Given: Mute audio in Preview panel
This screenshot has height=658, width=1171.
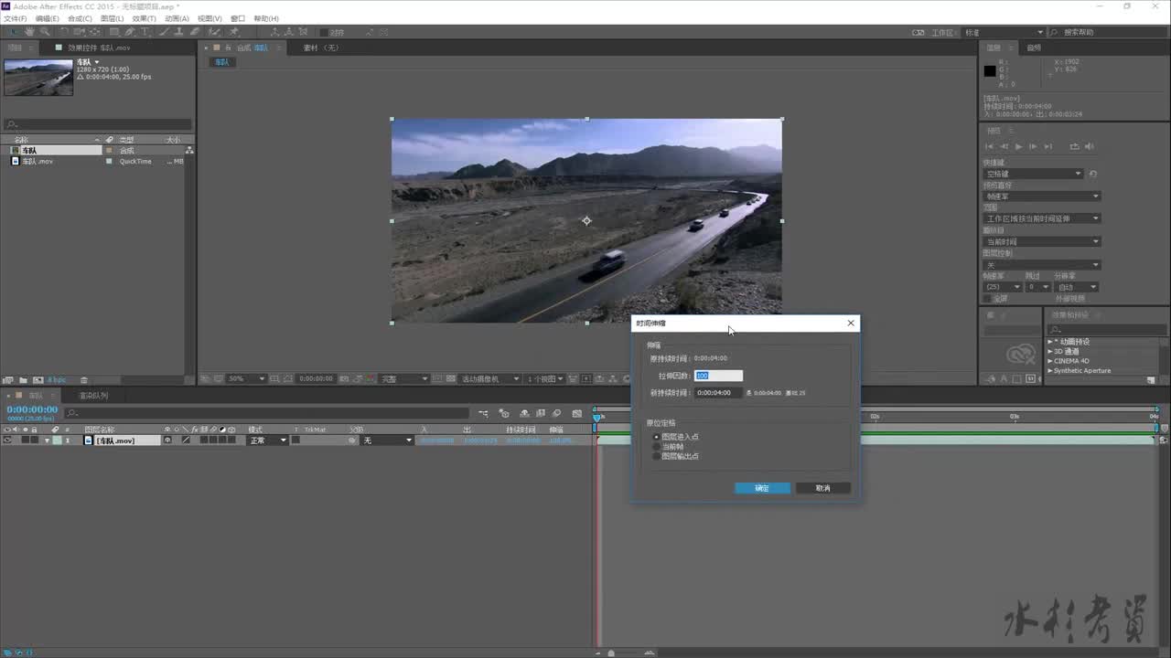Looking at the screenshot, I should 1090,146.
